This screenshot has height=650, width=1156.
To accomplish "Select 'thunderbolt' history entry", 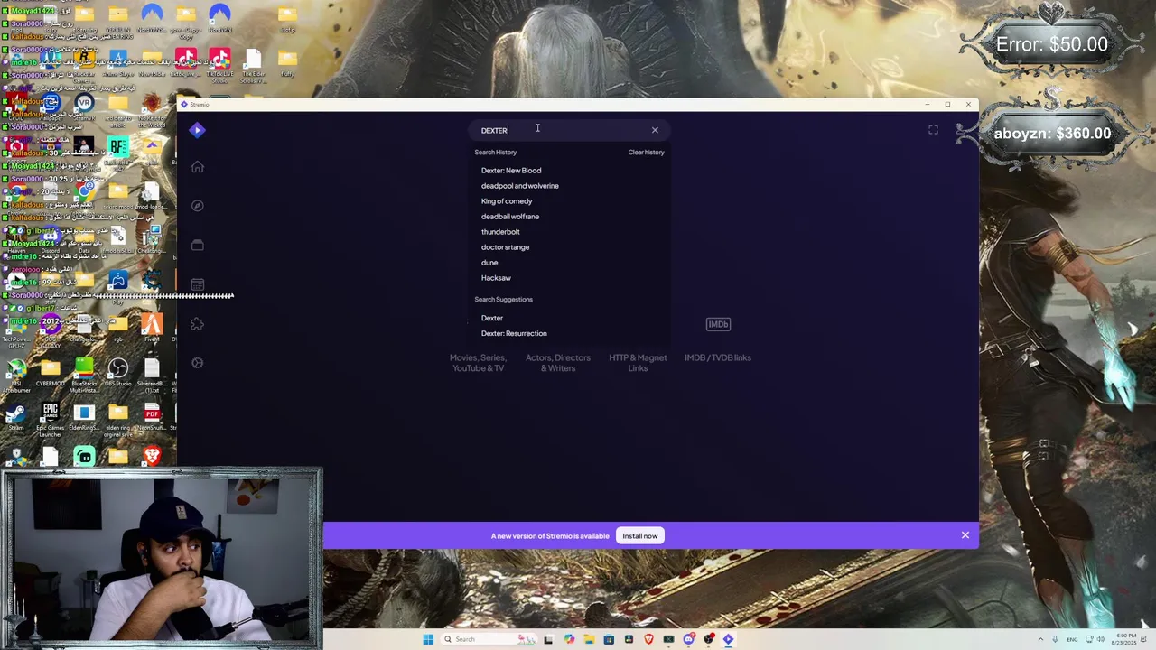I will coord(500,232).
